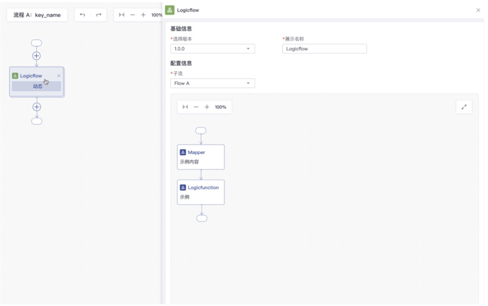Click fit-to-width icon in main canvas toolbar
Screen dimensions: 488x306
pyautogui.click(x=122, y=15)
